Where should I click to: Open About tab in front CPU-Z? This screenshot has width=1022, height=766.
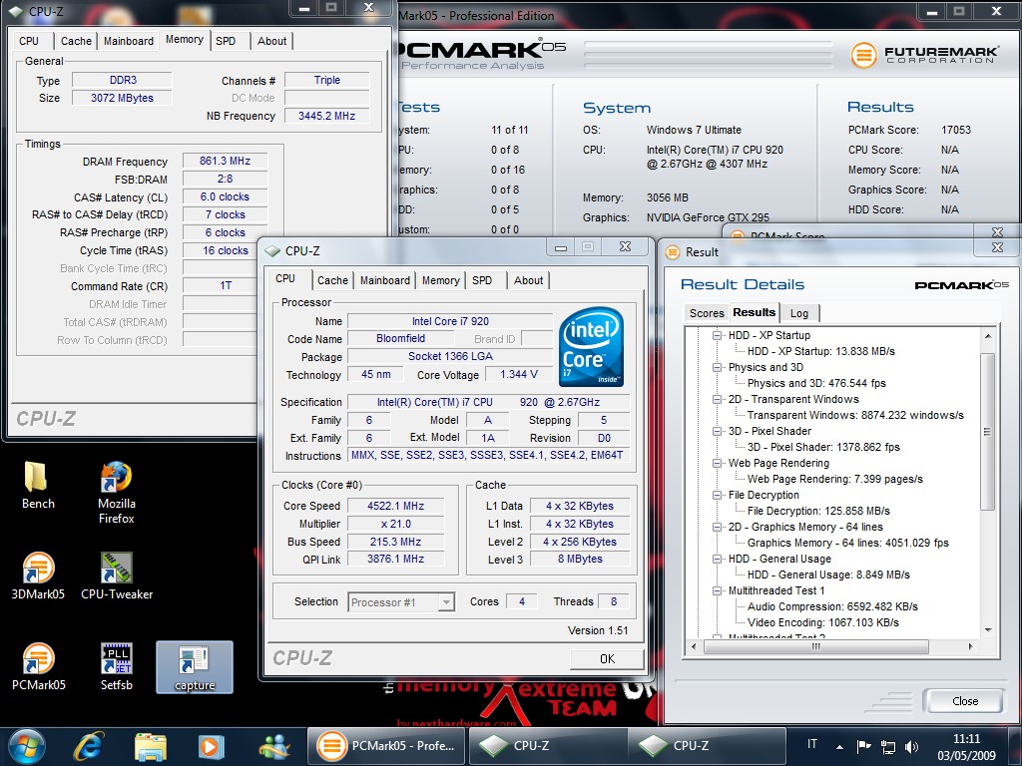click(528, 280)
